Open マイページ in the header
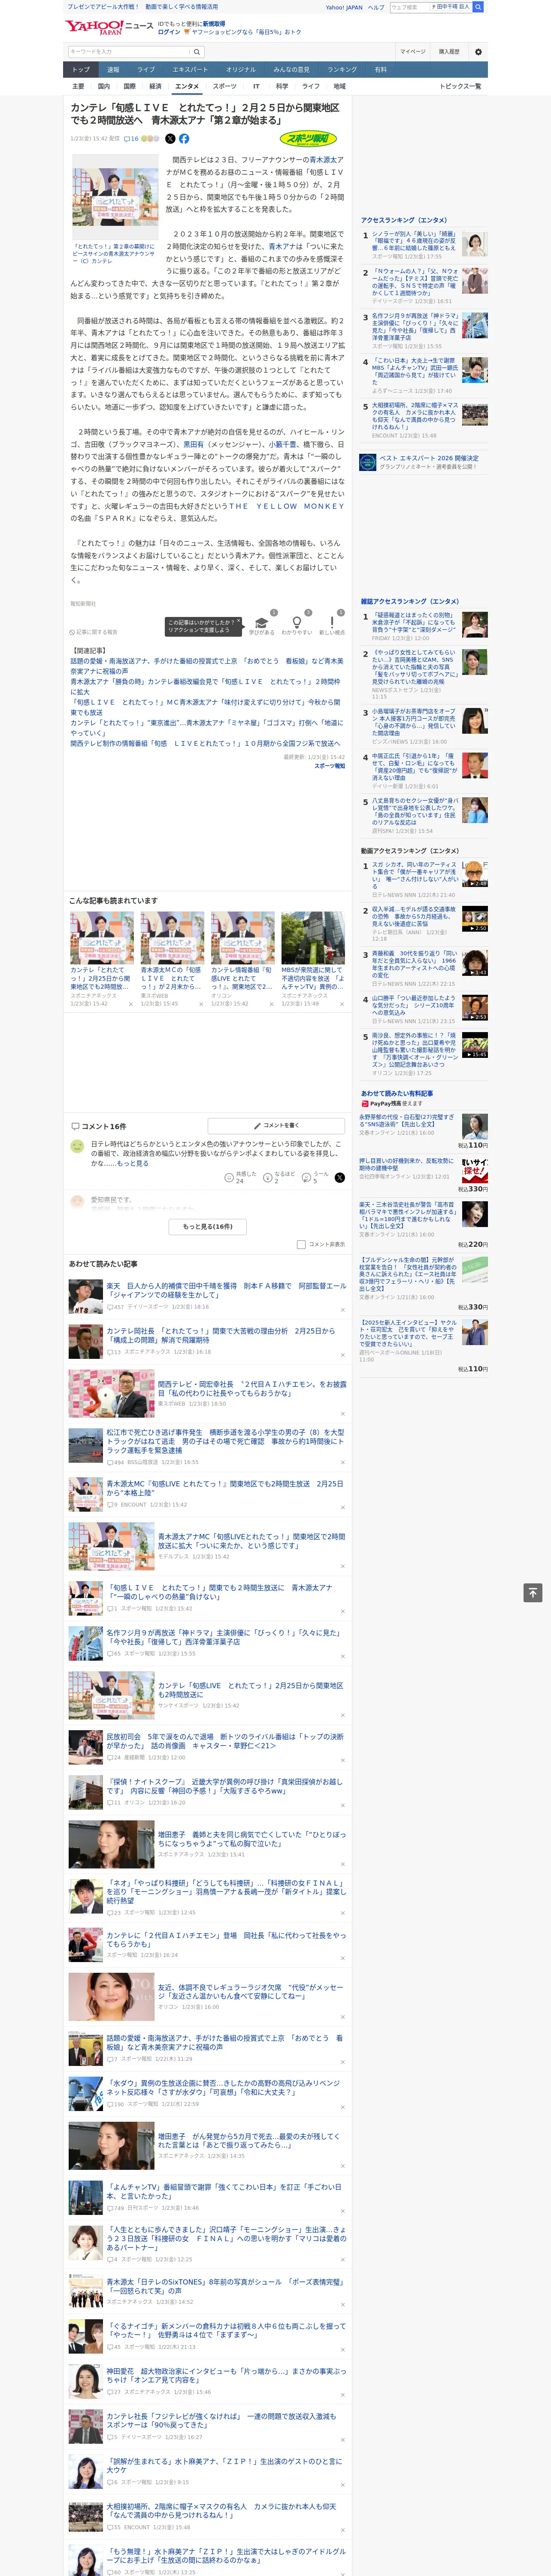Image resolution: width=551 pixels, height=2576 pixels. (x=412, y=52)
